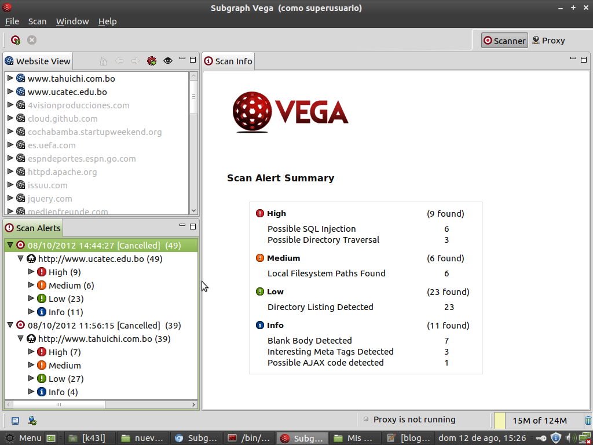This screenshot has width=593, height=445.
Task: Click the greyed-out stop scan icon
Action: 32,40
